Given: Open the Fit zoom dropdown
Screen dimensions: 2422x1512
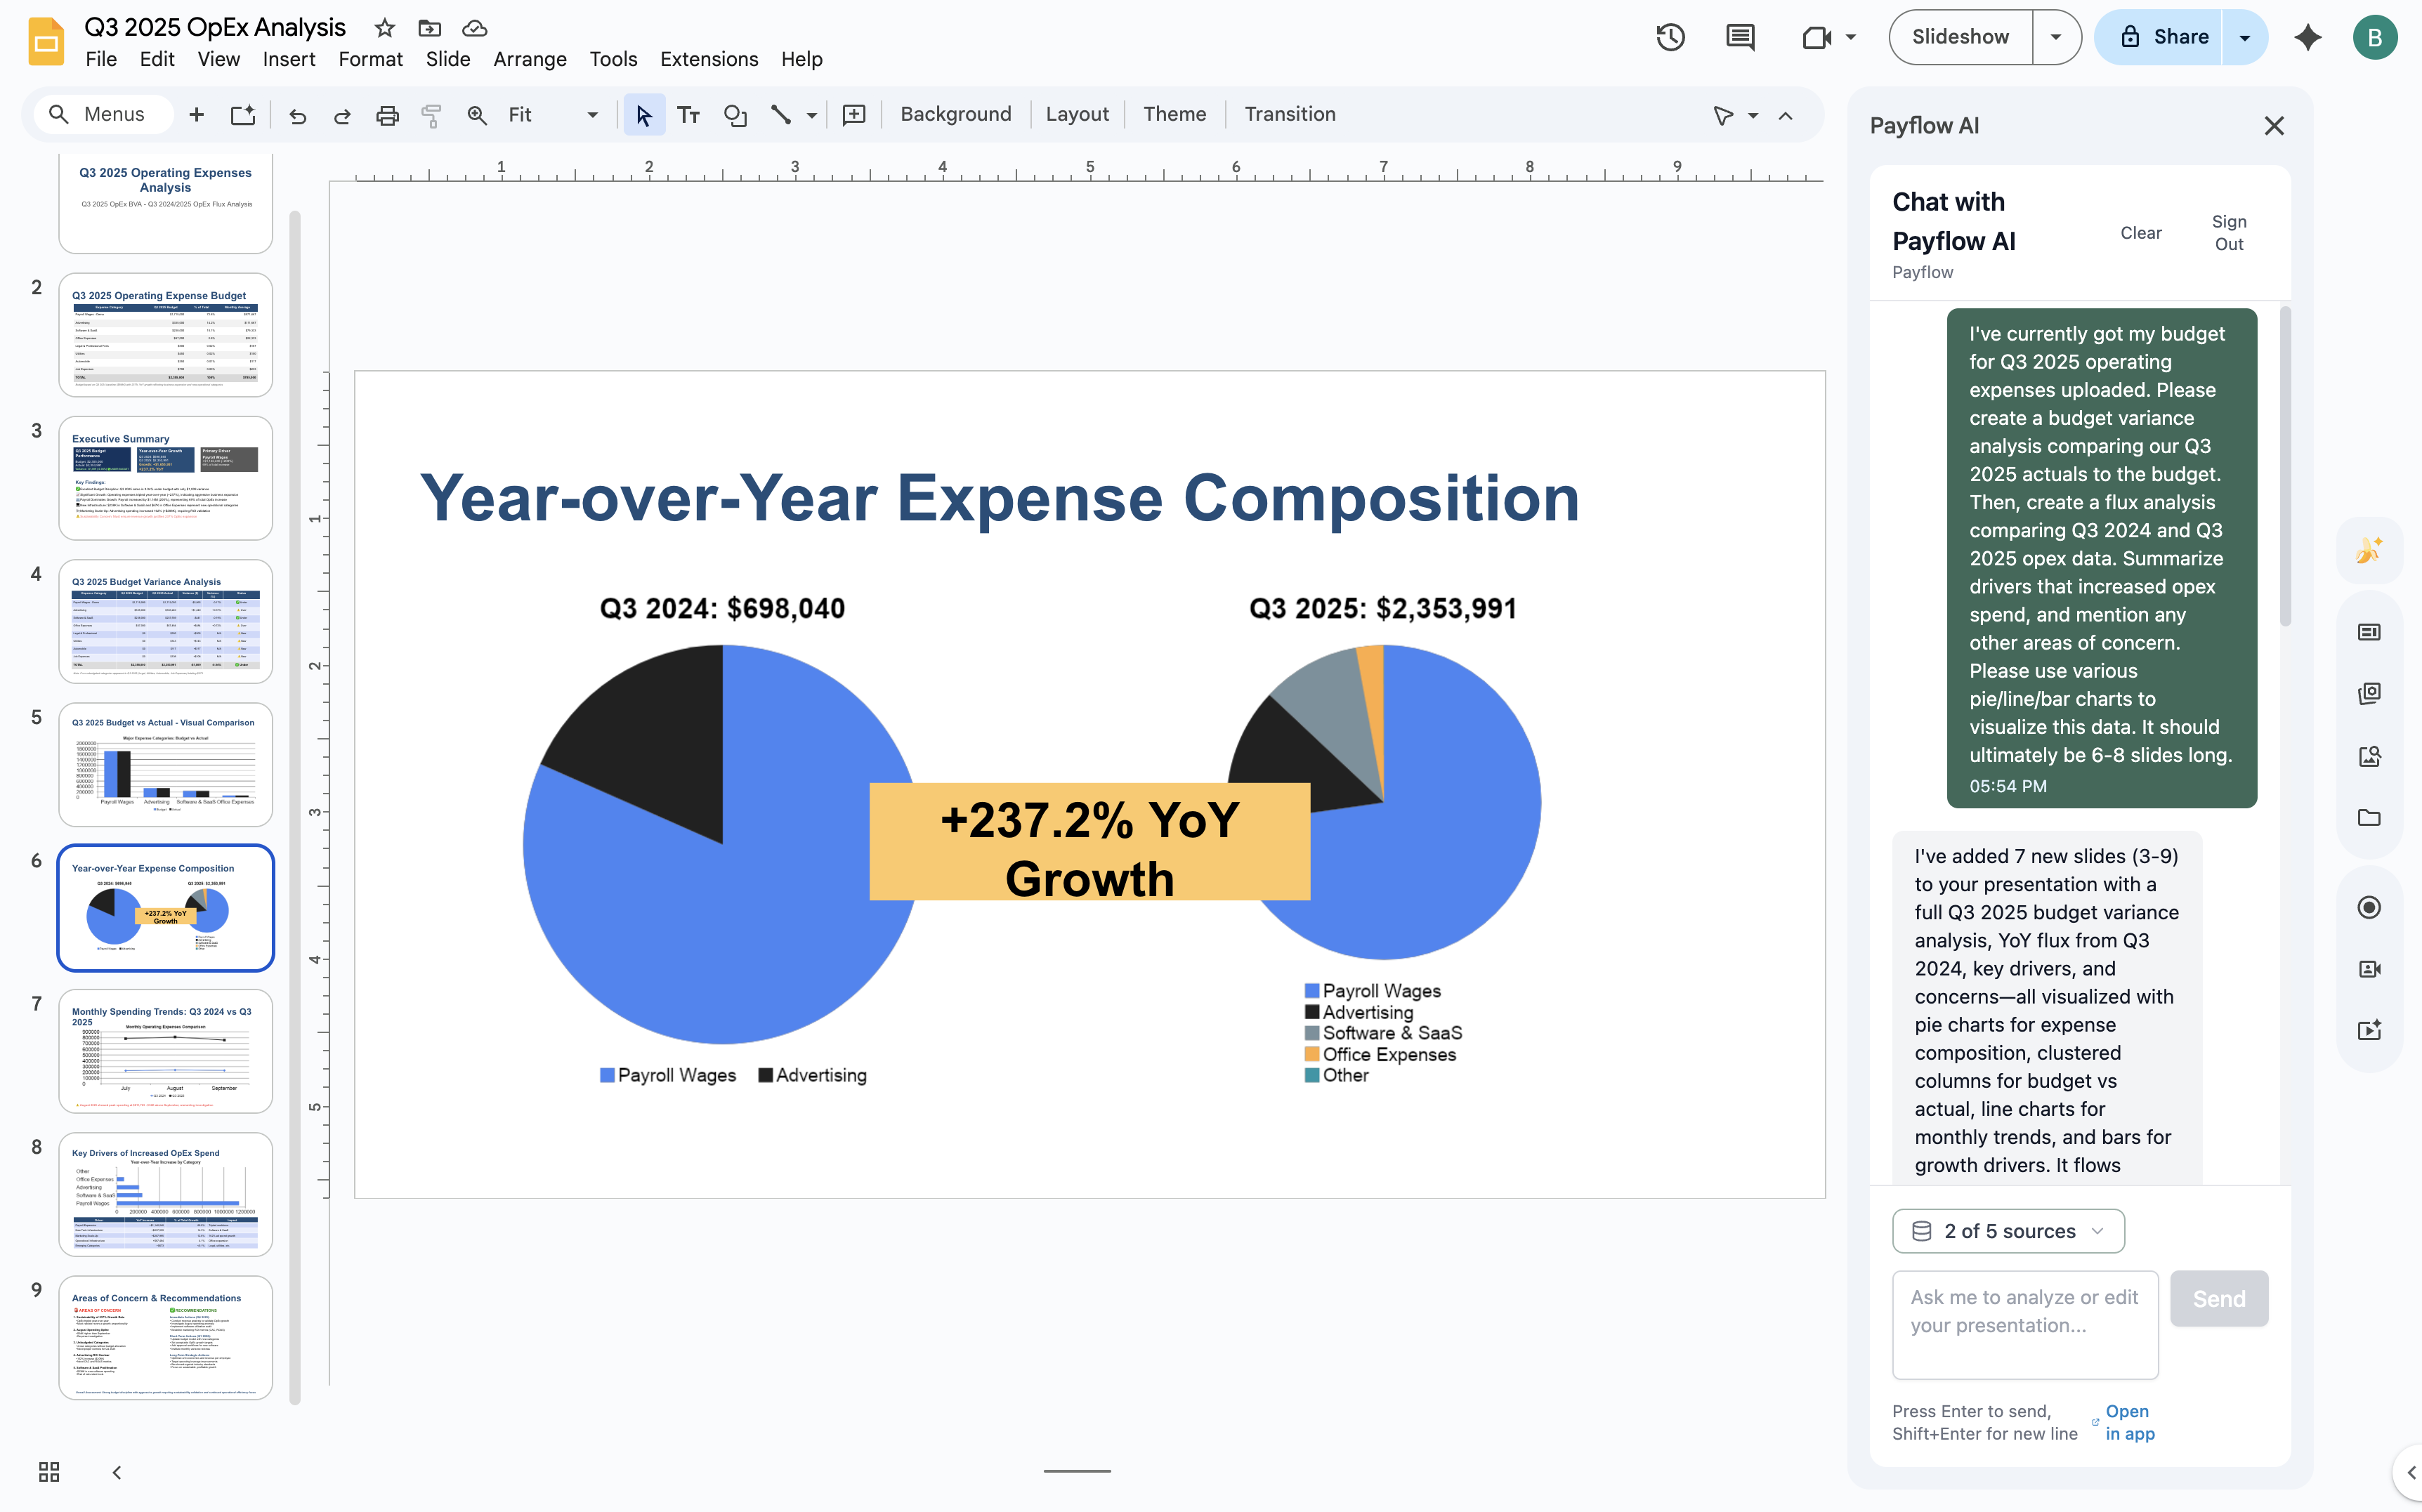Looking at the screenshot, I should click(591, 114).
